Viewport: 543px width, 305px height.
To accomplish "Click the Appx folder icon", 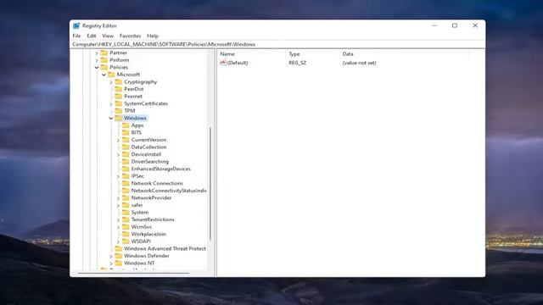I will [126, 125].
